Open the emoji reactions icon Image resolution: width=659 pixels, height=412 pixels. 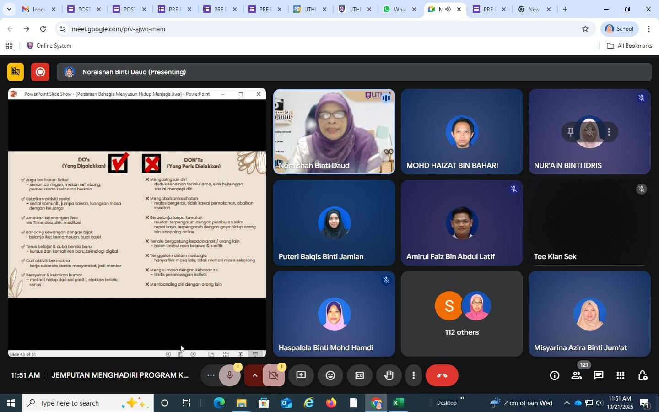pos(330,376)
